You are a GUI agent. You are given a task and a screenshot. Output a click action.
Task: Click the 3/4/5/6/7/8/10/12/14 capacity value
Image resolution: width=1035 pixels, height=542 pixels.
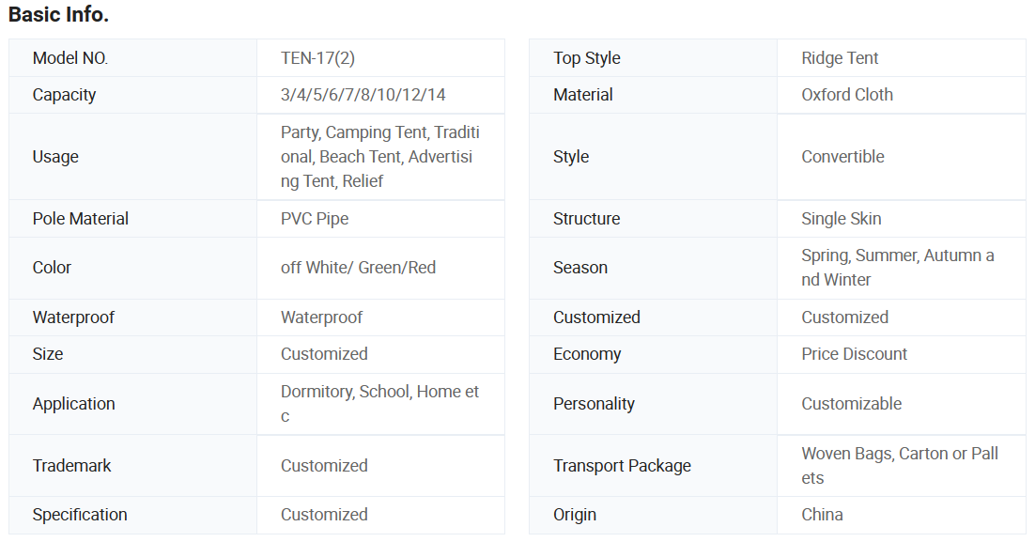tap(363, 95)
